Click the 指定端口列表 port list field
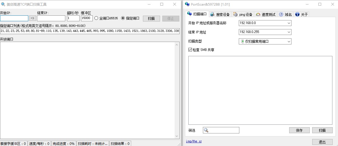The image size is (338, 146). pos(90,31)
